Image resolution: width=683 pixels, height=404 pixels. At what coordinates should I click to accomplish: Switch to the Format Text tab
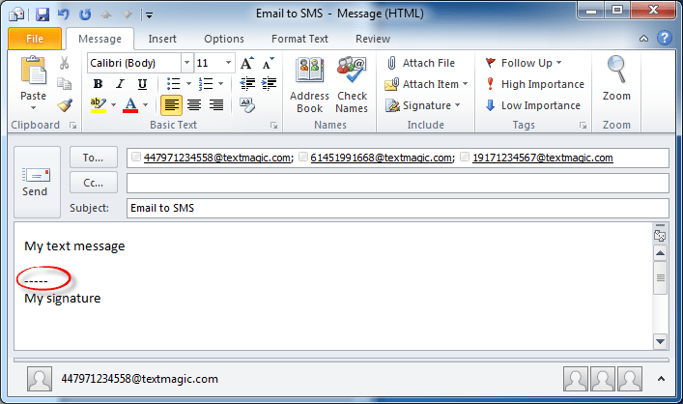(x=299, y=39)
